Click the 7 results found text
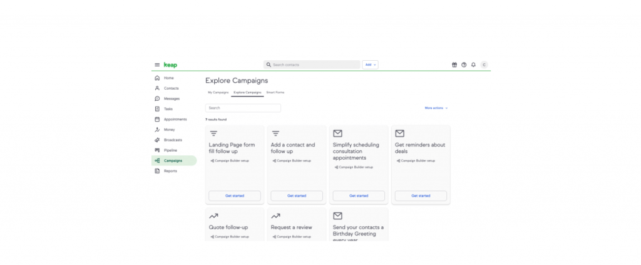The width and height of the screenshot is (641, 265). click(x=216, y=120)
